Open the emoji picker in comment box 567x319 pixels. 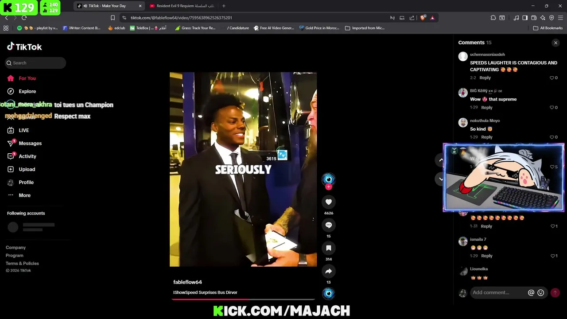(540, 293)
